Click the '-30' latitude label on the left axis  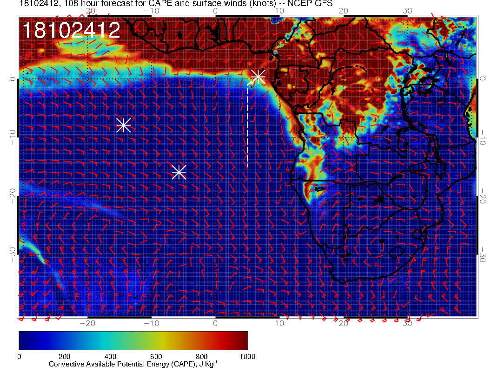tap(13, 254)
